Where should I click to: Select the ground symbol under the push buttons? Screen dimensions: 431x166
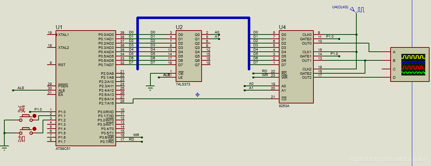(4, 148)
